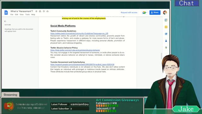Open the Maps side panel icon

click(x=166, y=48)
